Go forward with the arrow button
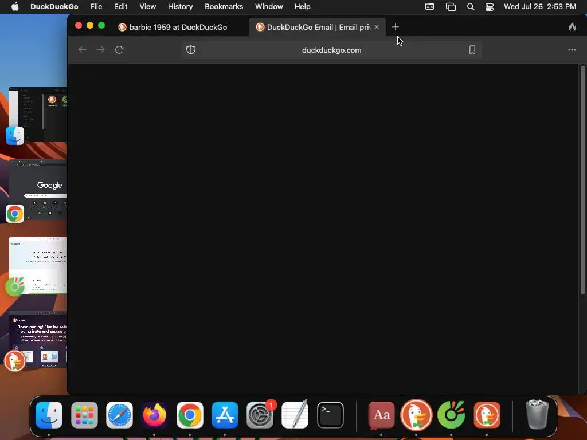 (x=101, y=50)
